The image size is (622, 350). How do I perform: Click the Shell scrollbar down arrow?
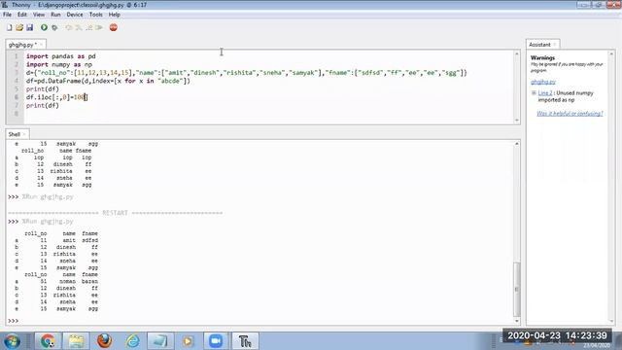517,321
